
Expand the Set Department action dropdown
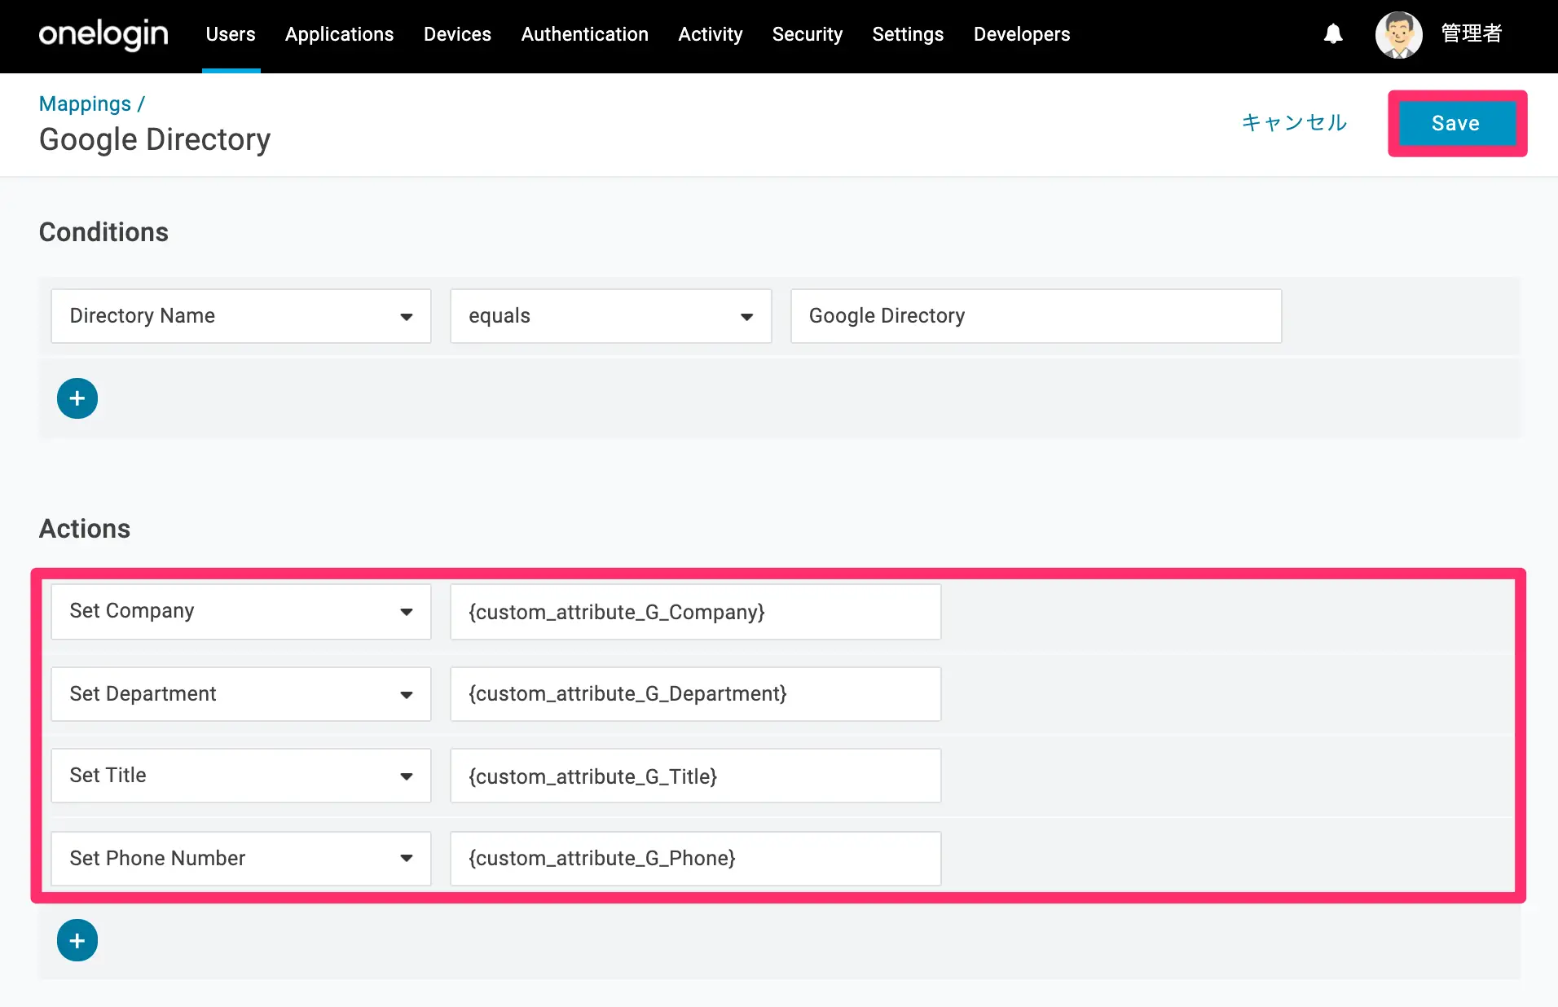pyautogui.click(x=241, y=694)
